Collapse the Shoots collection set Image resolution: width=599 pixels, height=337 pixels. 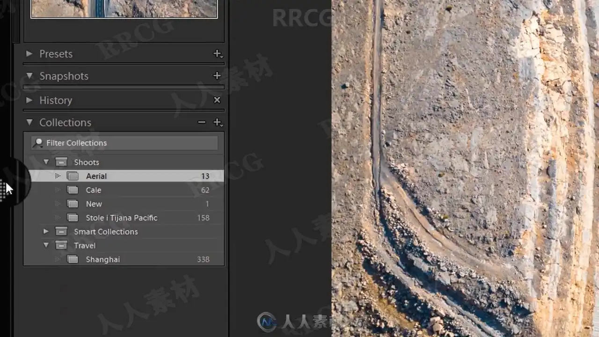click(46, 162)
